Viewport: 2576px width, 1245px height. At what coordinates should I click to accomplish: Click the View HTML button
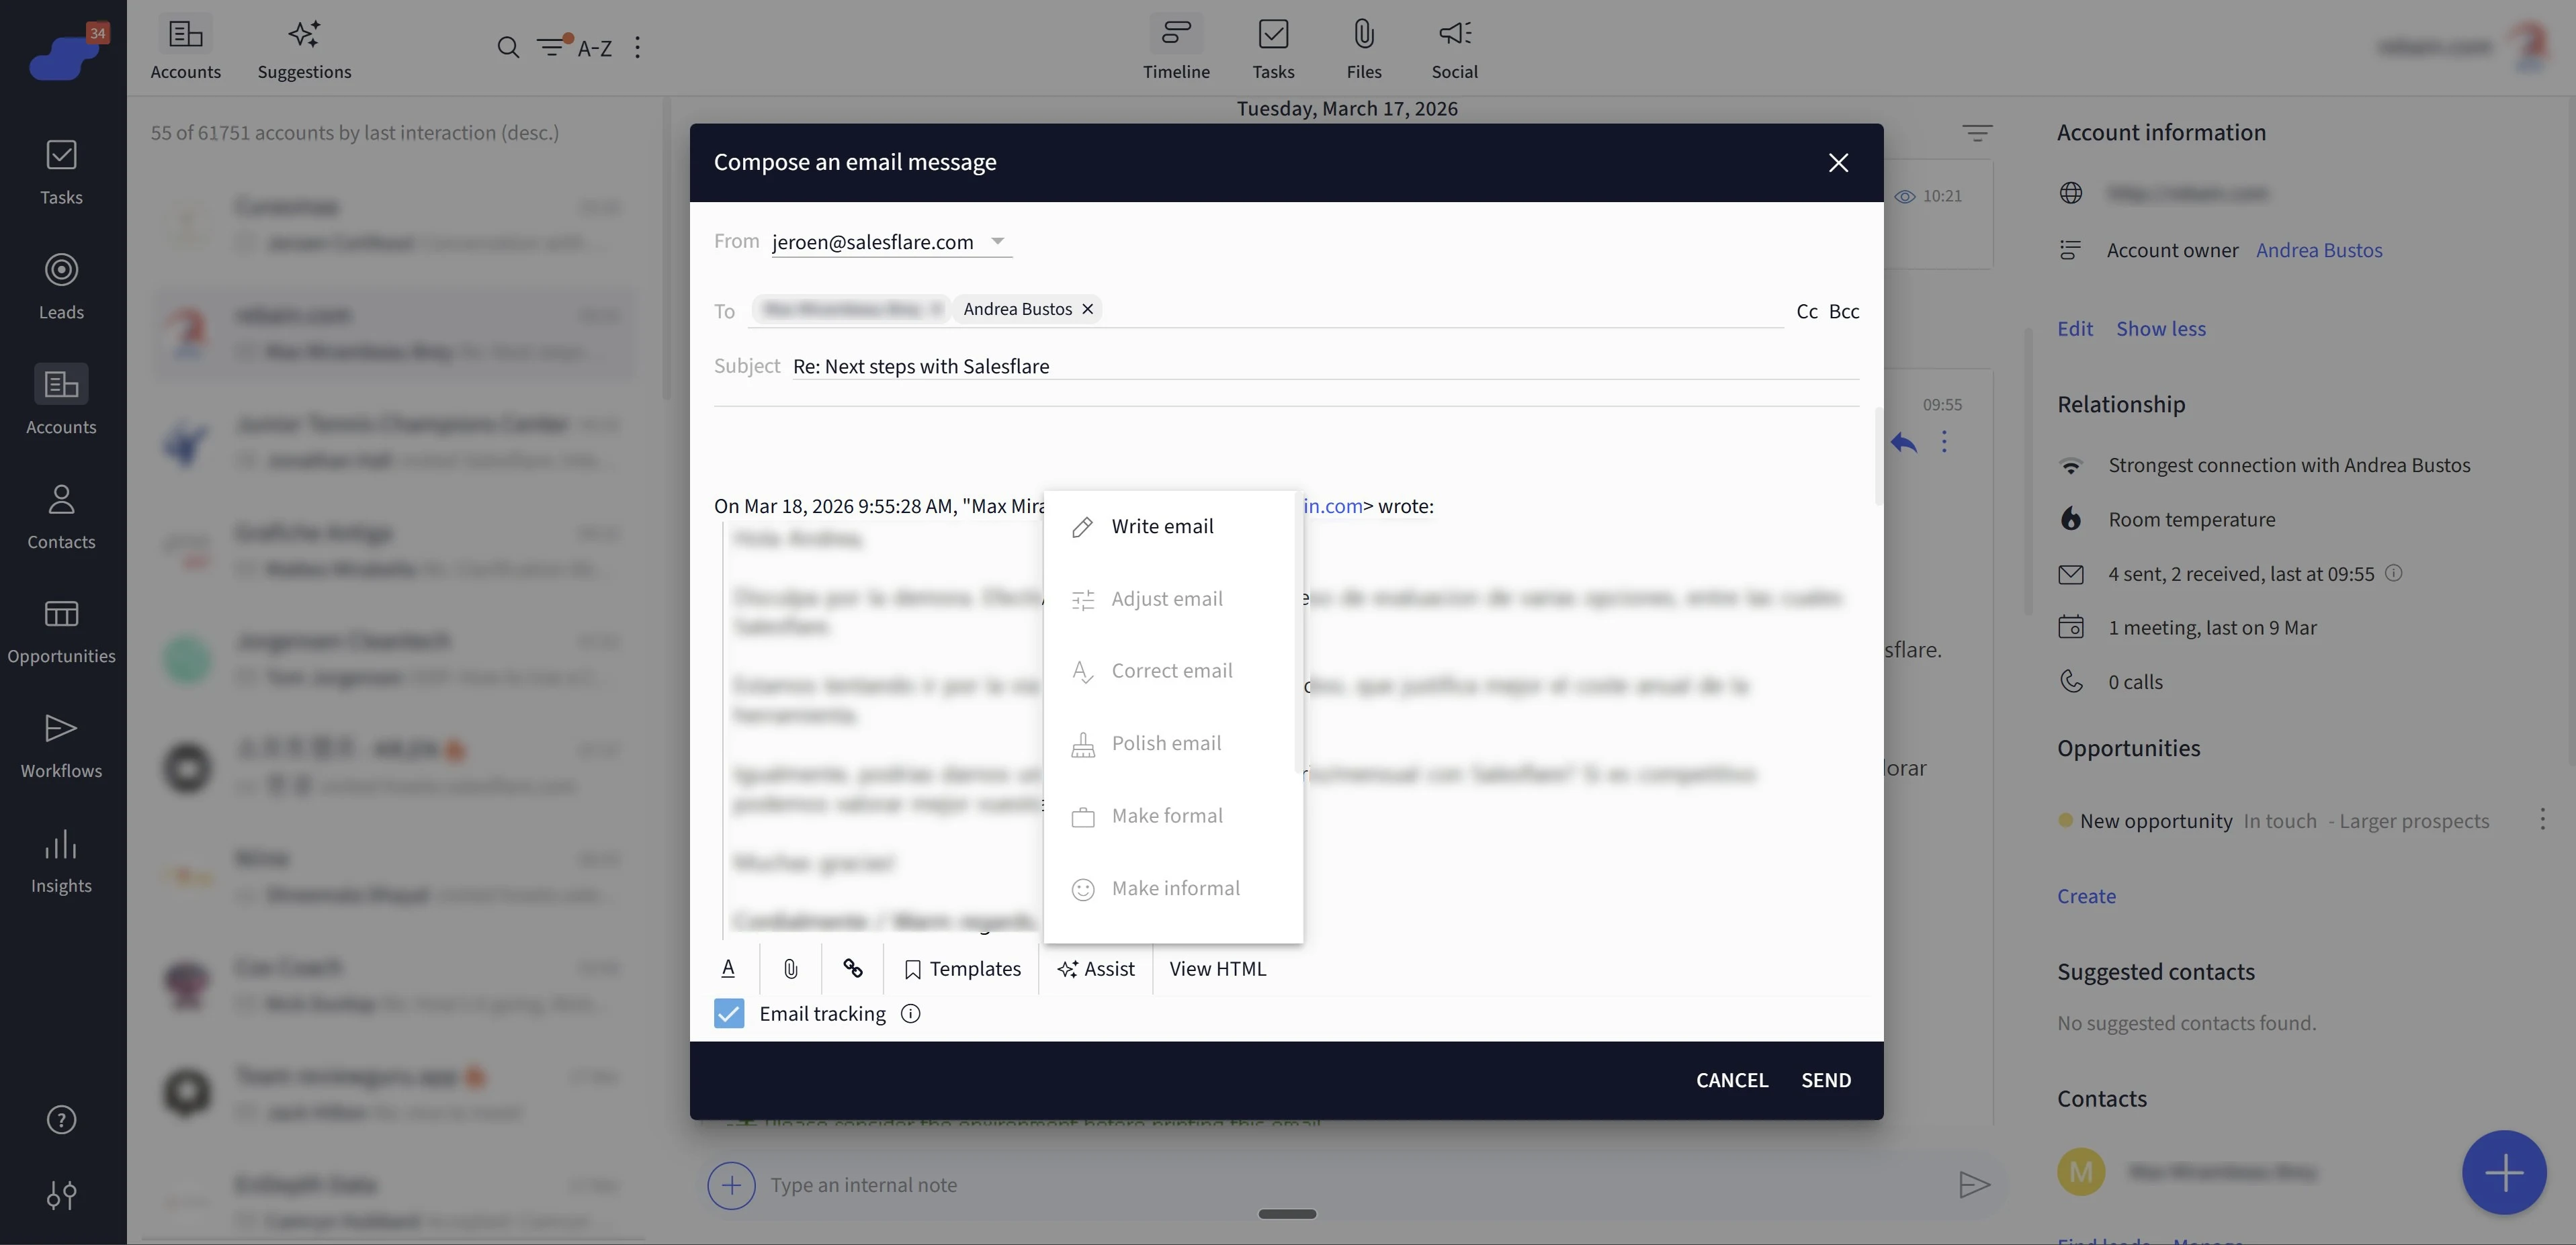(x=1217, y=968)
